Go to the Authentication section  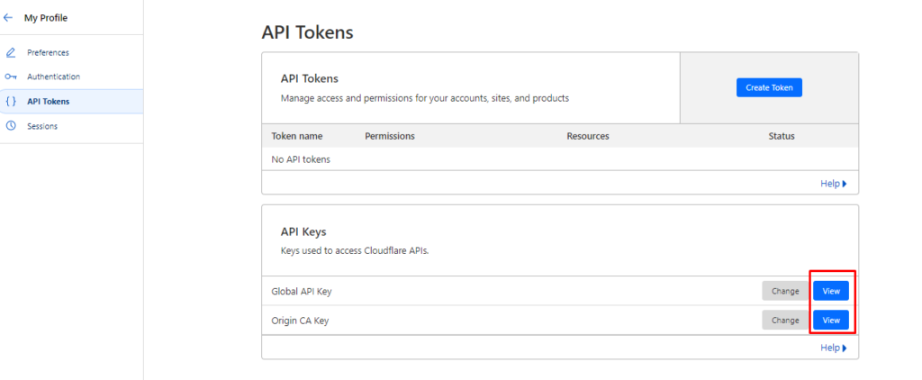[53, 77]
